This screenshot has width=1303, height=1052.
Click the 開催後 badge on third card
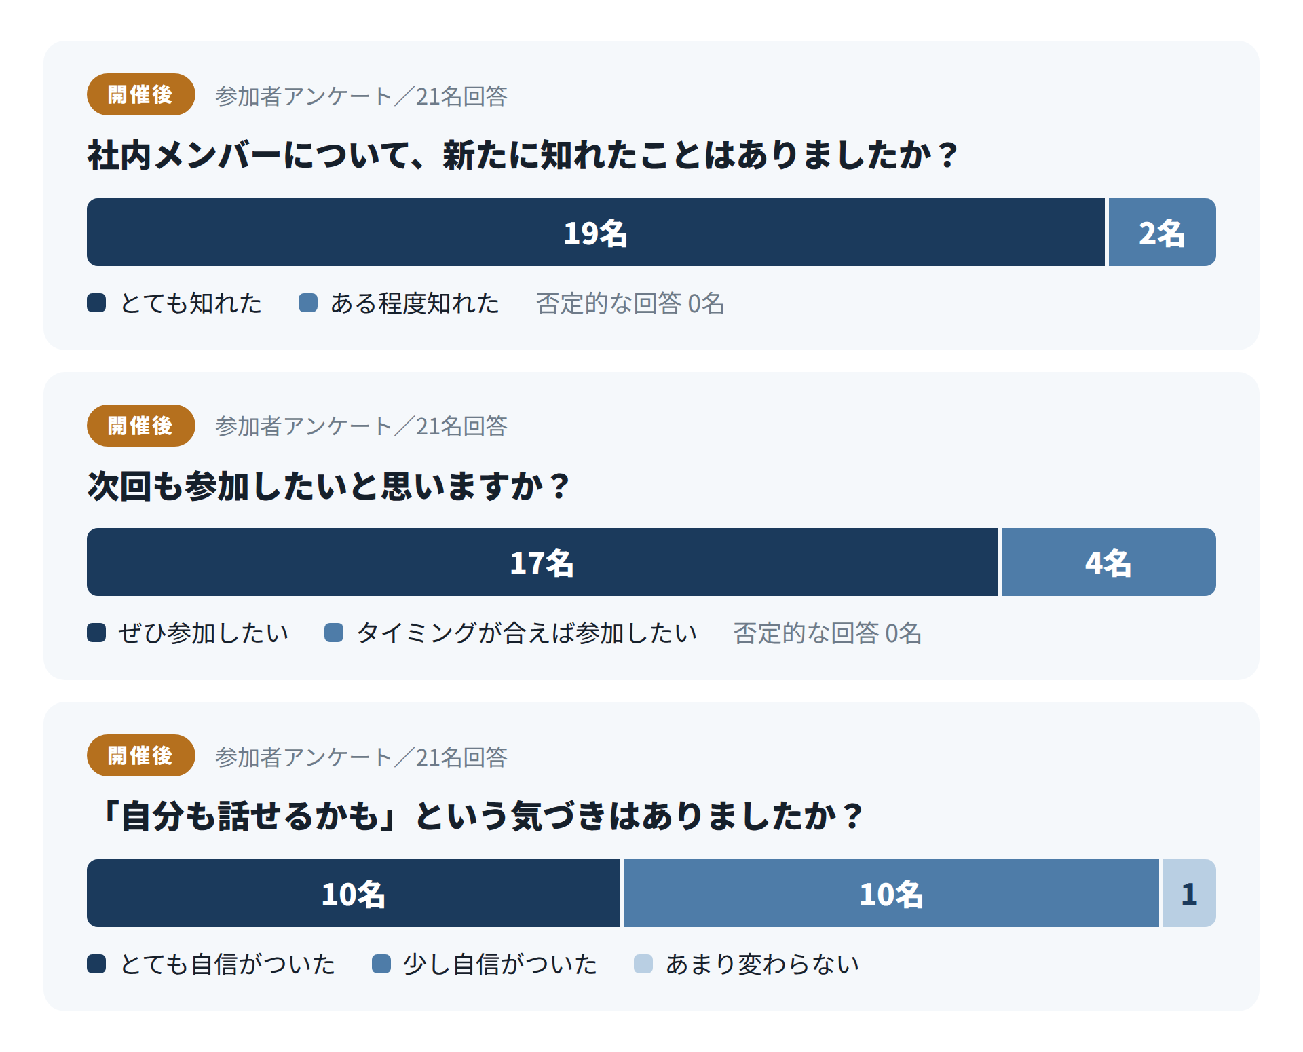pyautogui.click(x=141, y=755)
